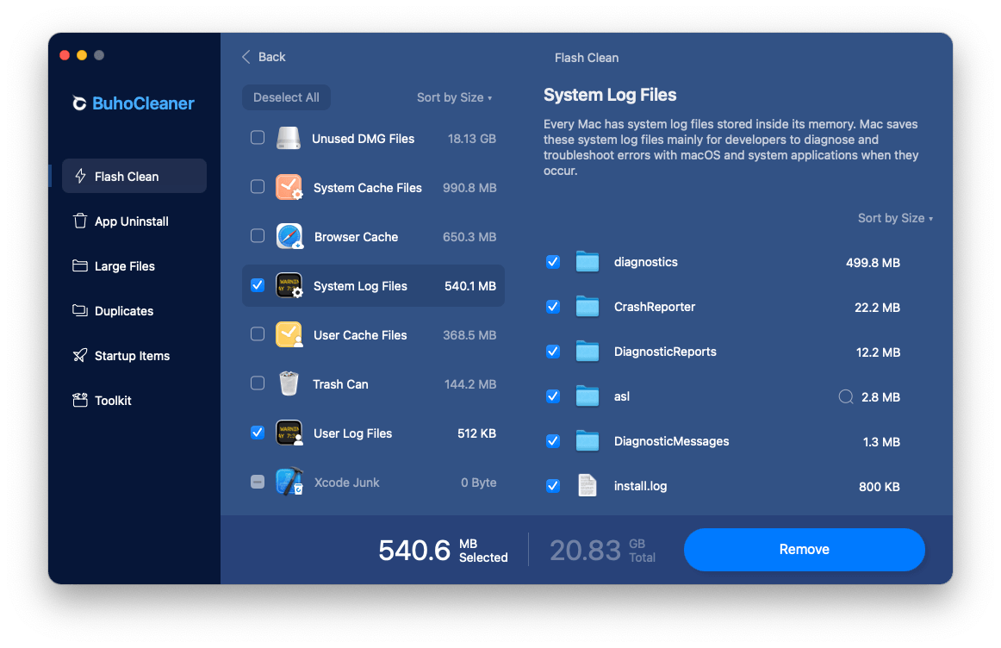Click the BuhoCleaner logo icon
This screenshot has width=1001, height=648.
(79, 103)
